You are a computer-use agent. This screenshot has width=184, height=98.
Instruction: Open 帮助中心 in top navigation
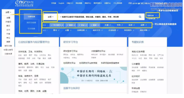point(88,3)
